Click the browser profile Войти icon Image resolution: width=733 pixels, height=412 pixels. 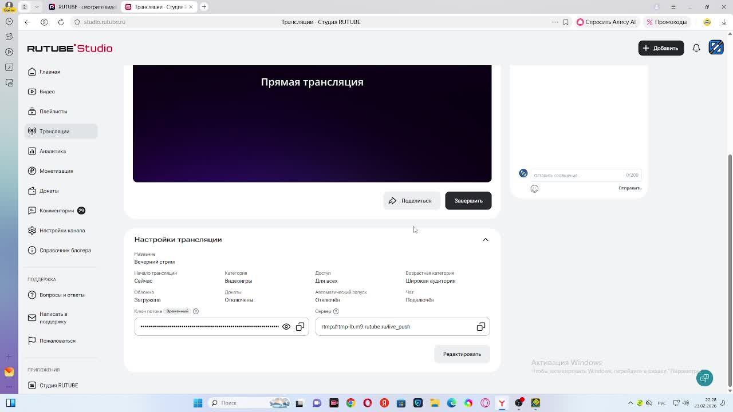pos(9,6)
